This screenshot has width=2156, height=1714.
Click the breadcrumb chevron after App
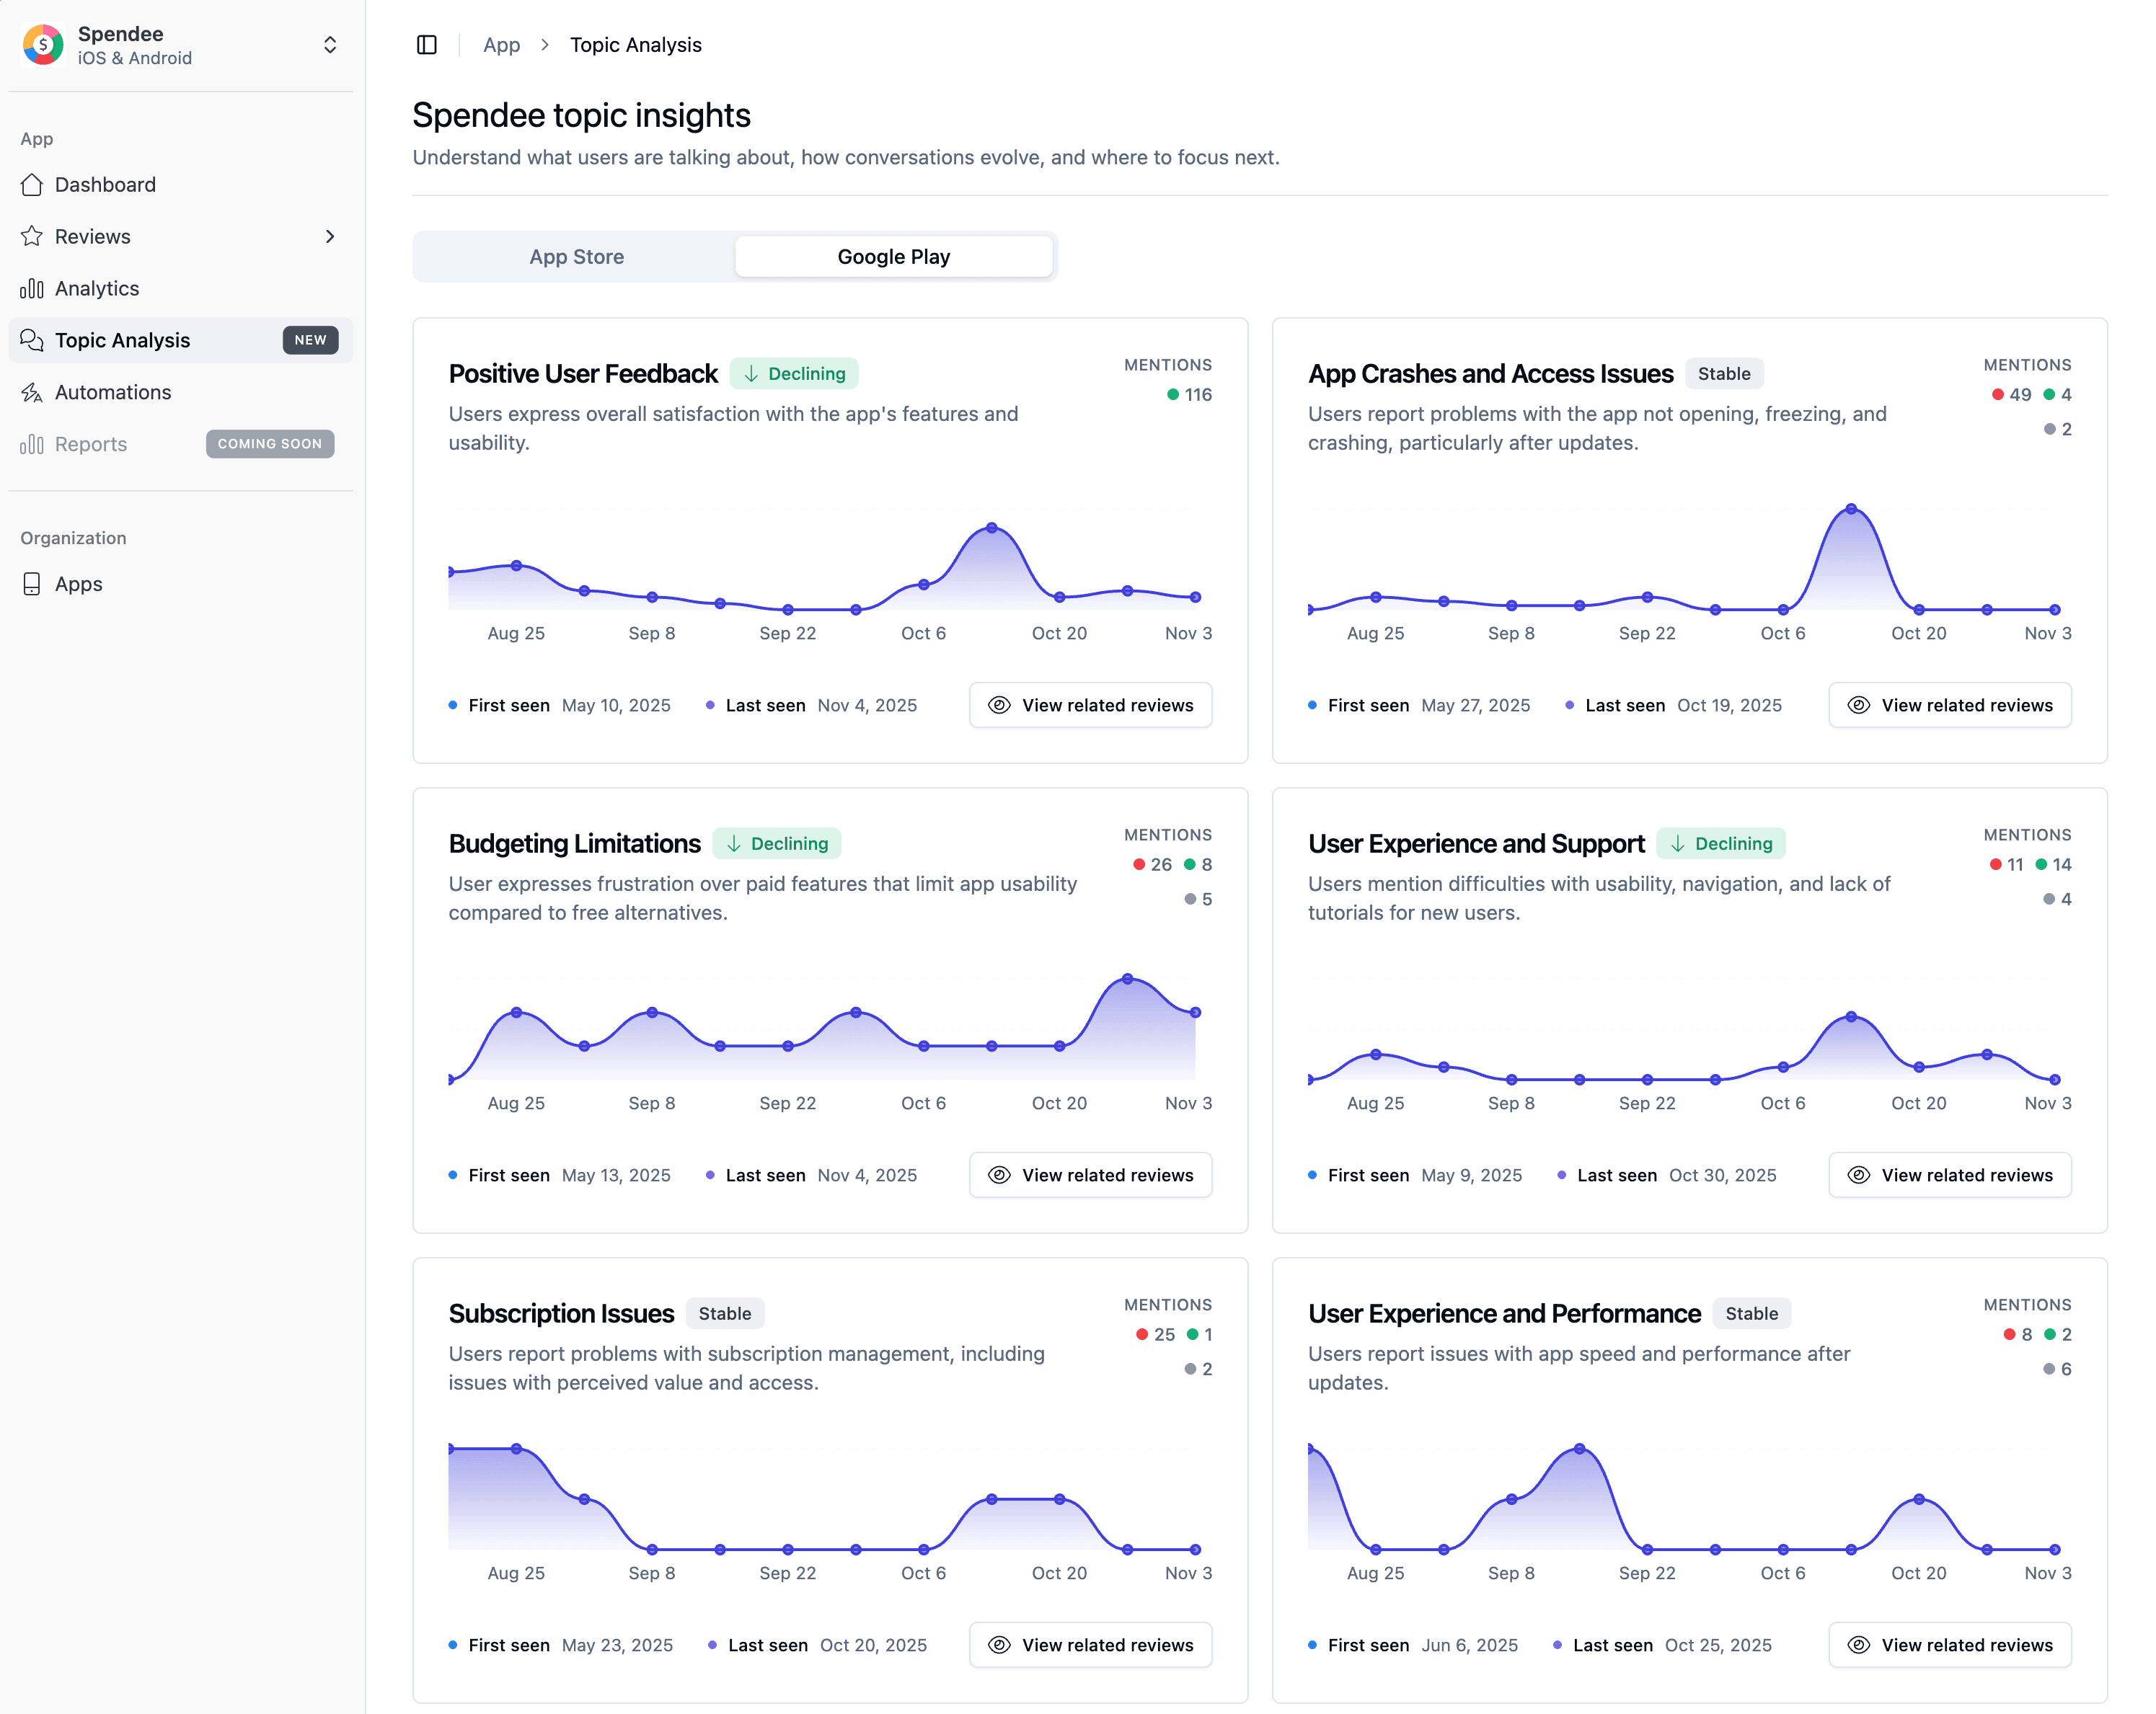coord(545,45)
